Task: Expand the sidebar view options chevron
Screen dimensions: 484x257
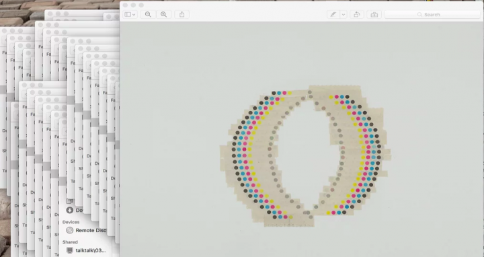Action: pyautogui.click(x=134, y=15)
